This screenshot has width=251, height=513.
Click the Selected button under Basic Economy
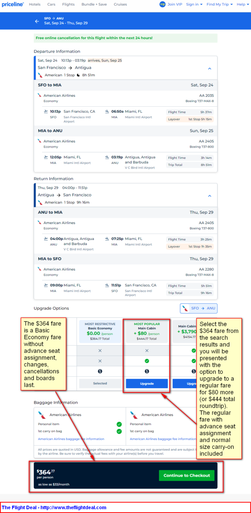coord(100,383)
